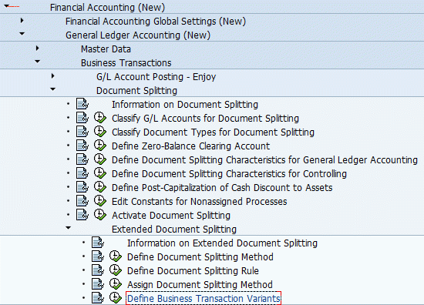Image resolution: width=424 pixels, height=305 pixels.
Task: Select Splitting Characteristics for Controlling text
Action: pos(229,174)
